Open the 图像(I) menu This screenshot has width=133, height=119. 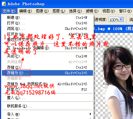click(42, 11)
